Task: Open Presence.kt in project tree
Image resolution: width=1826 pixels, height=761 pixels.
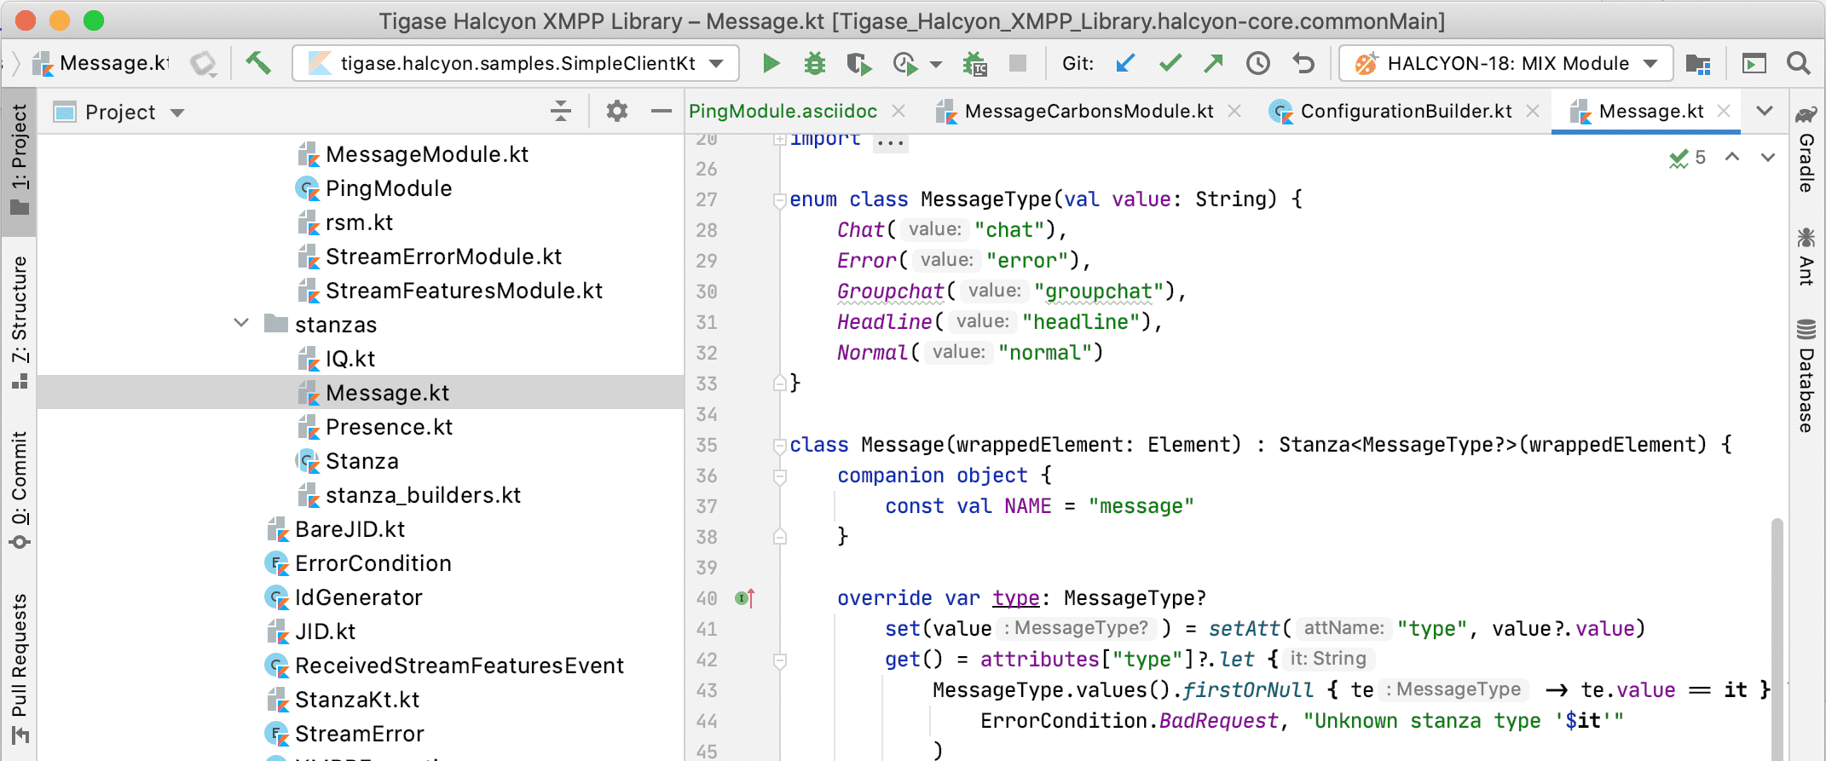Action: coord(388,427)
